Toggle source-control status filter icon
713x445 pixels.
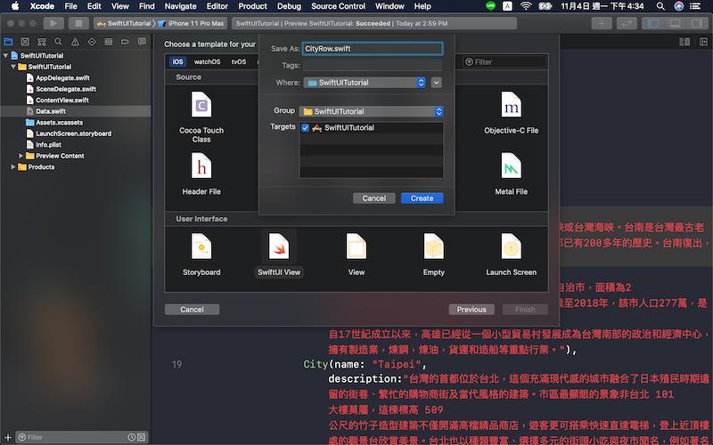pos(142,437)
